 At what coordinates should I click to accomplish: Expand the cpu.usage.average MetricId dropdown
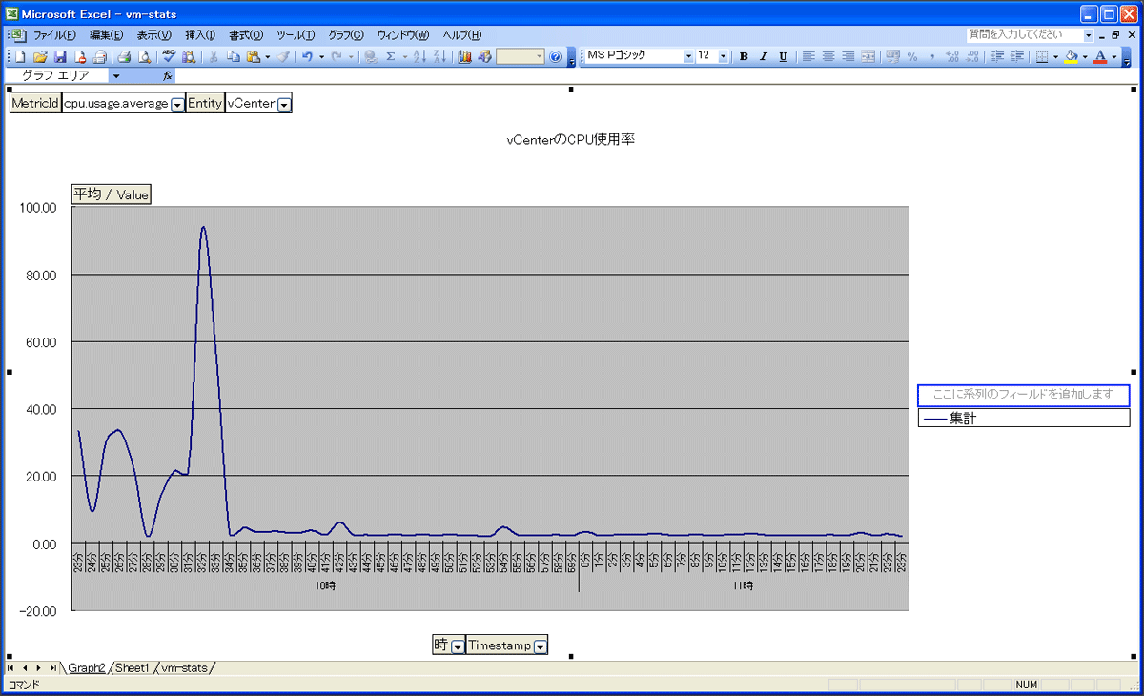[177, 104]
